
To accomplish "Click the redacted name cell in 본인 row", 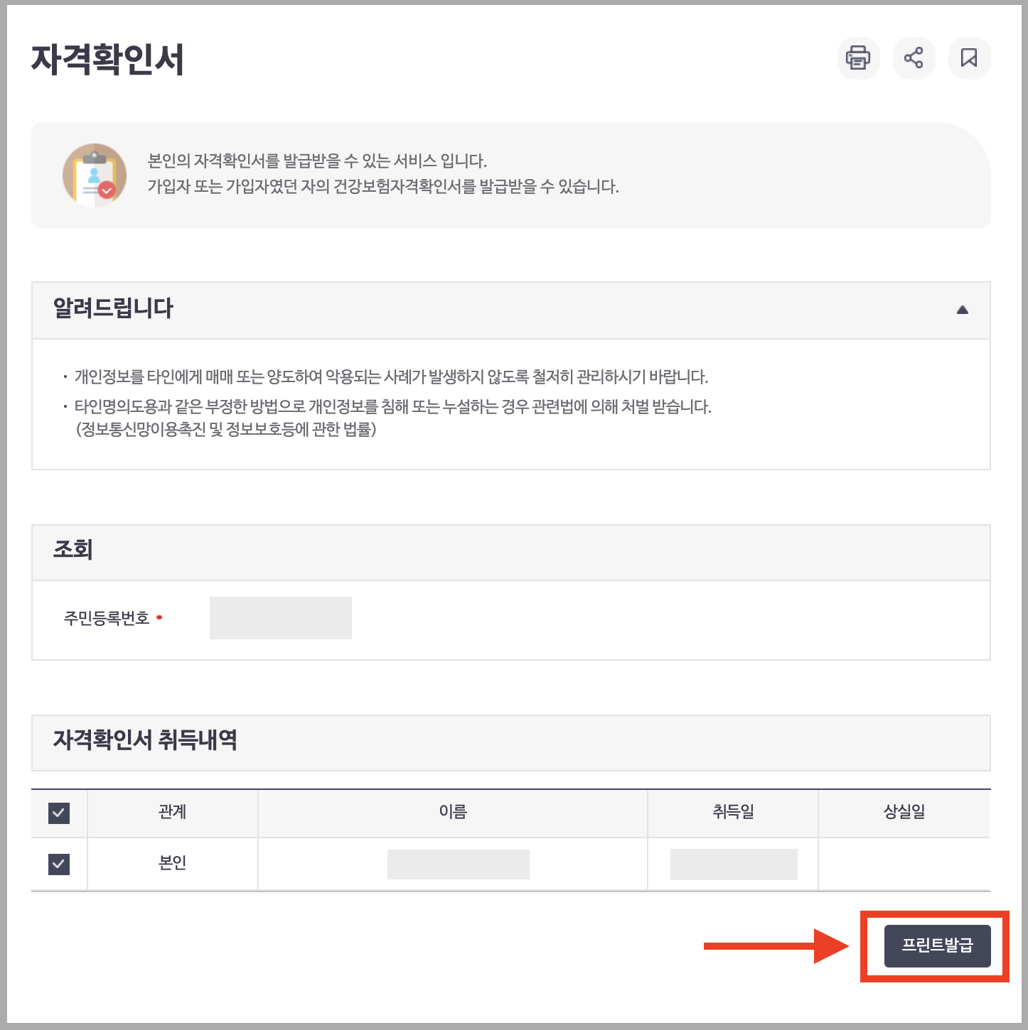I will click(x=459, y=864).
